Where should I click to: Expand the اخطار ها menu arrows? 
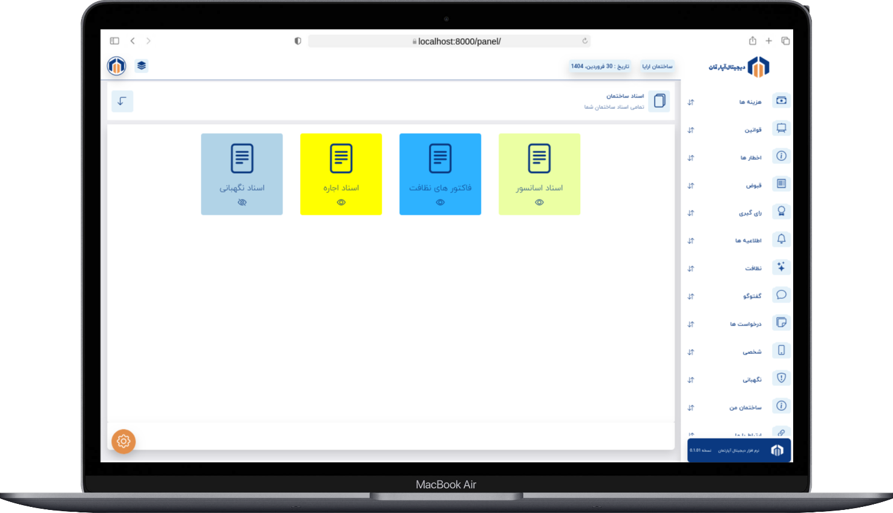[691, 158]
